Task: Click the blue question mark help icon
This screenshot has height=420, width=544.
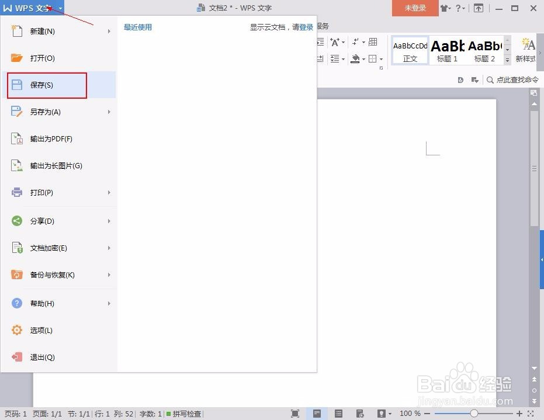Action: tap(16, 303)
